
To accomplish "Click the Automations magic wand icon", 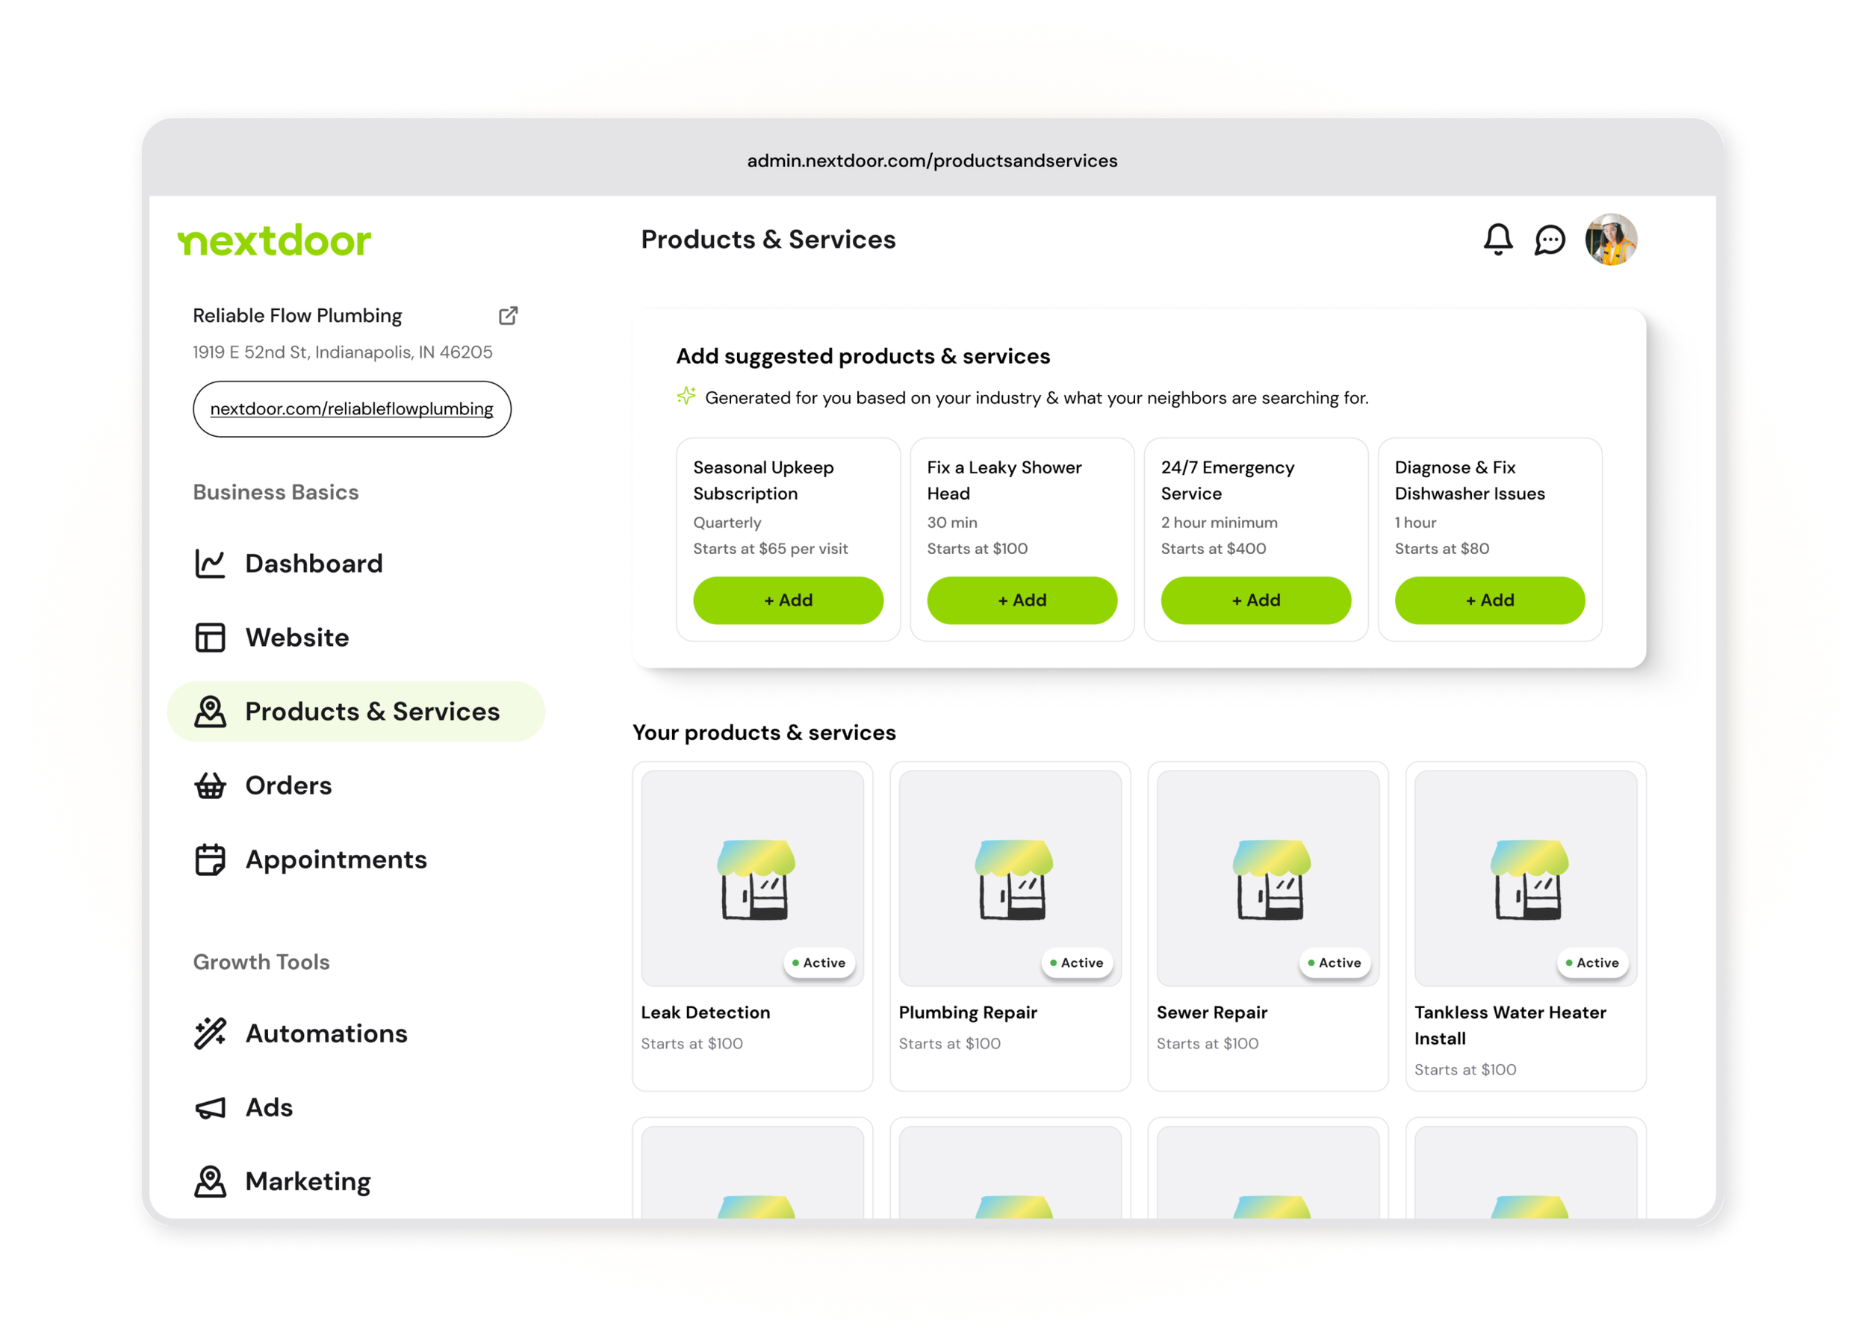I will pos(210,1033).
